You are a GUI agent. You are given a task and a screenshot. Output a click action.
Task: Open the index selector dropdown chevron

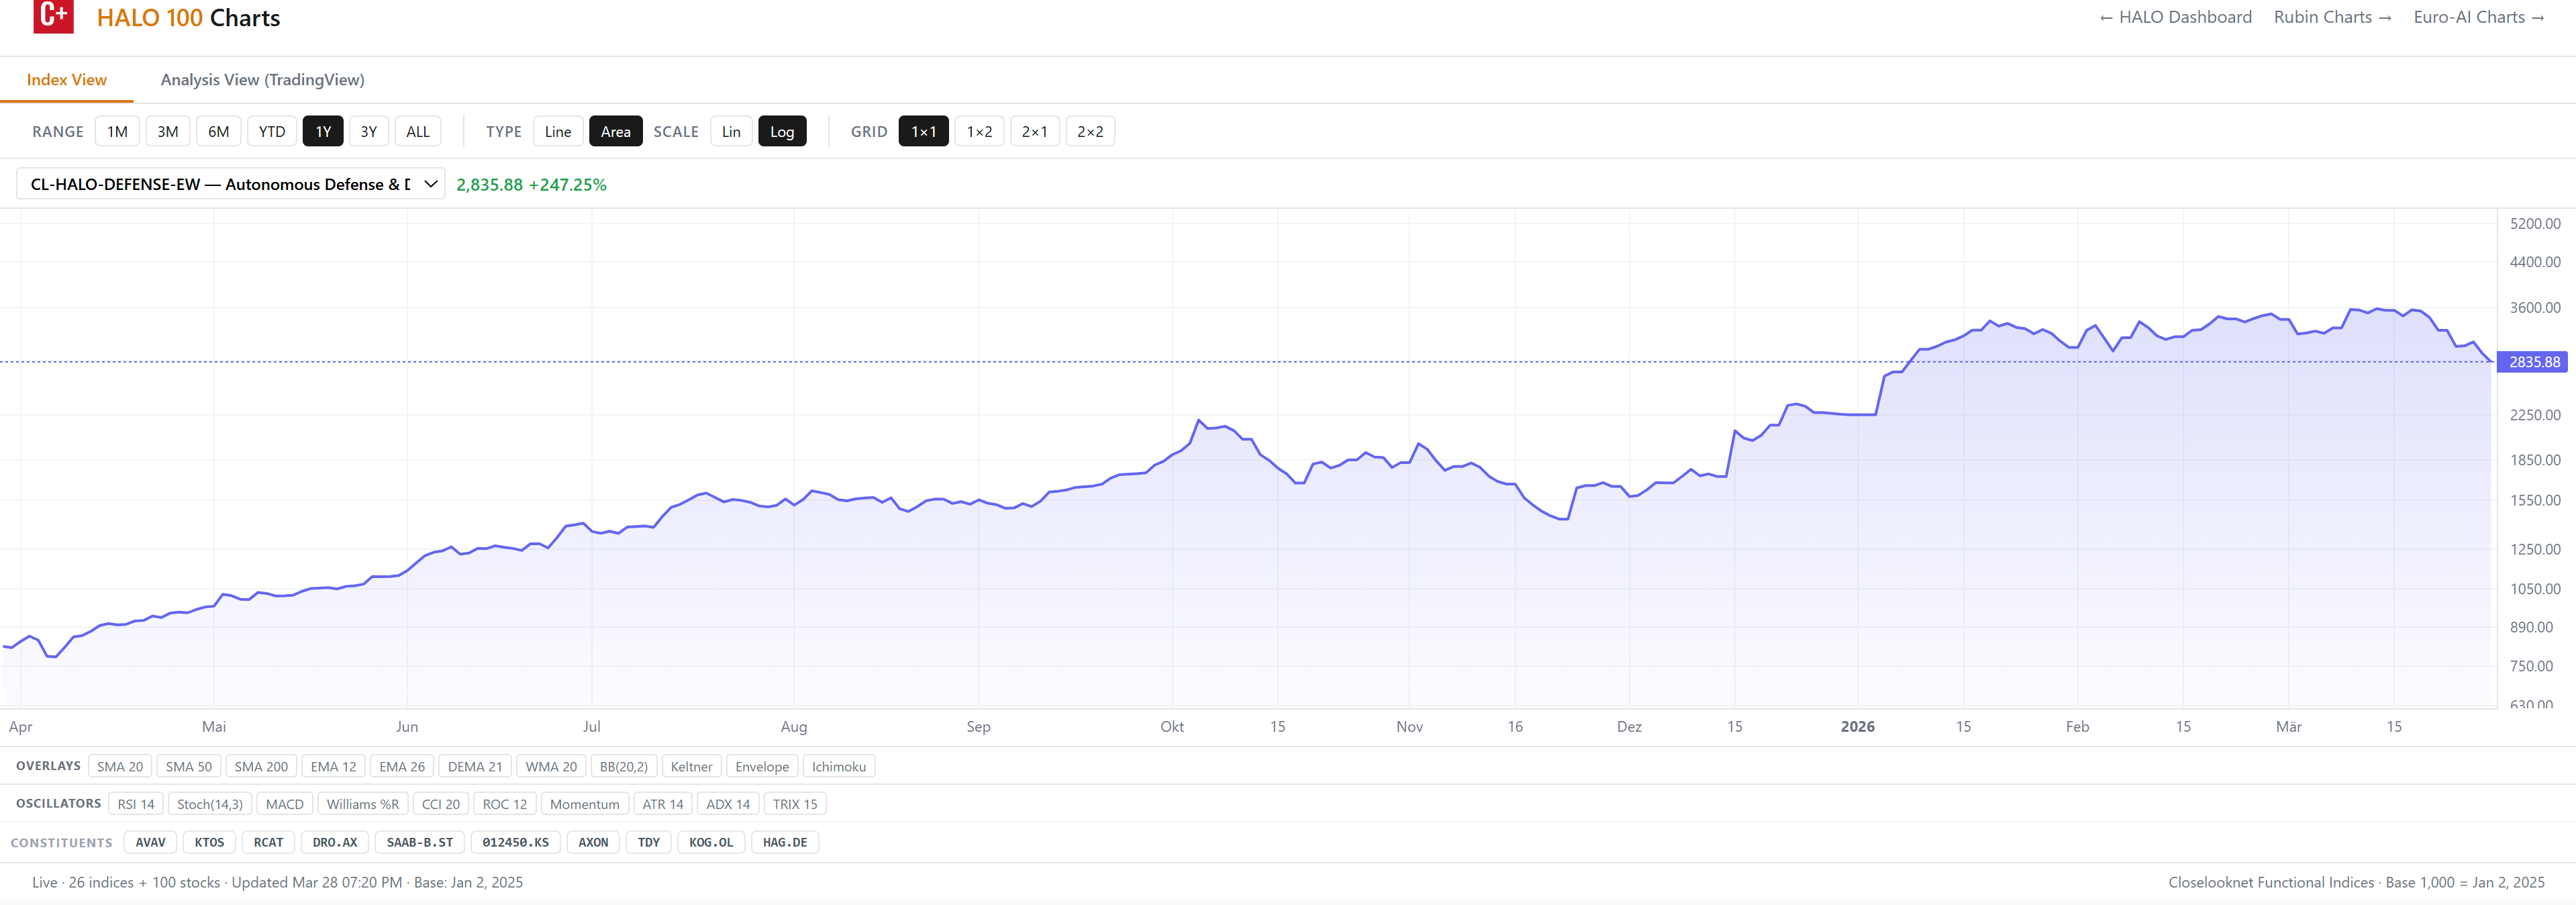(x=430, y=184)
